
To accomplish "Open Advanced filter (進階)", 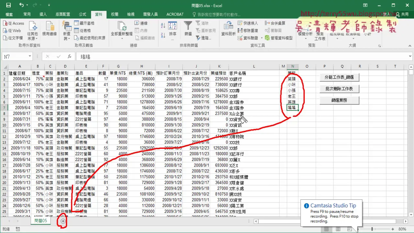I will point(203,38).
